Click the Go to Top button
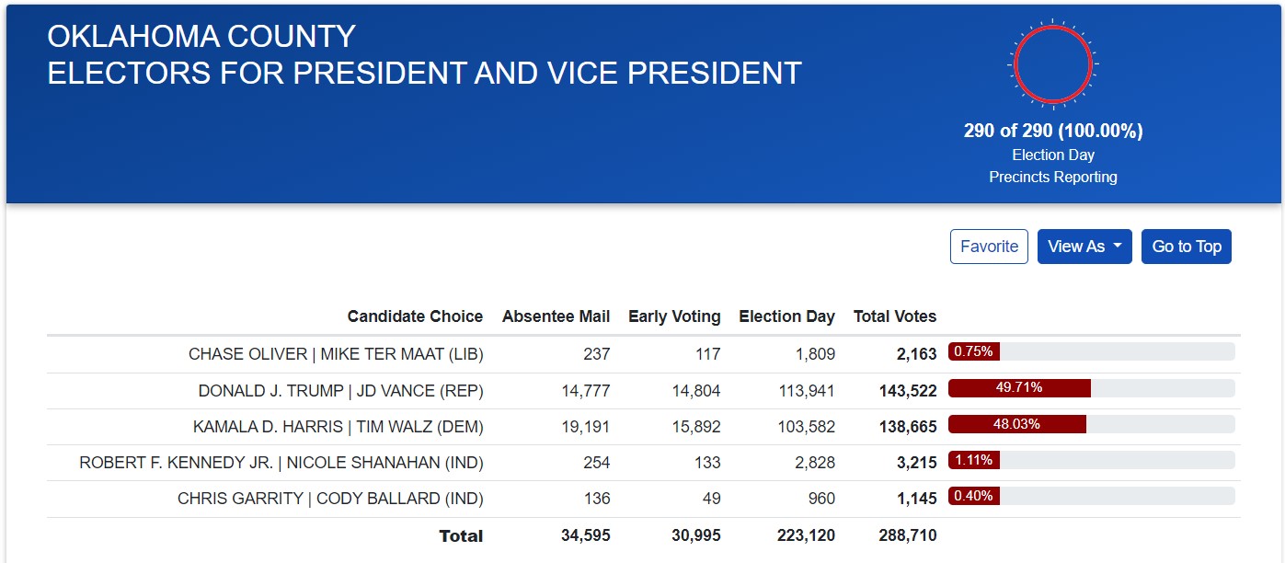1285x563 pixels. click(1186, 247)
